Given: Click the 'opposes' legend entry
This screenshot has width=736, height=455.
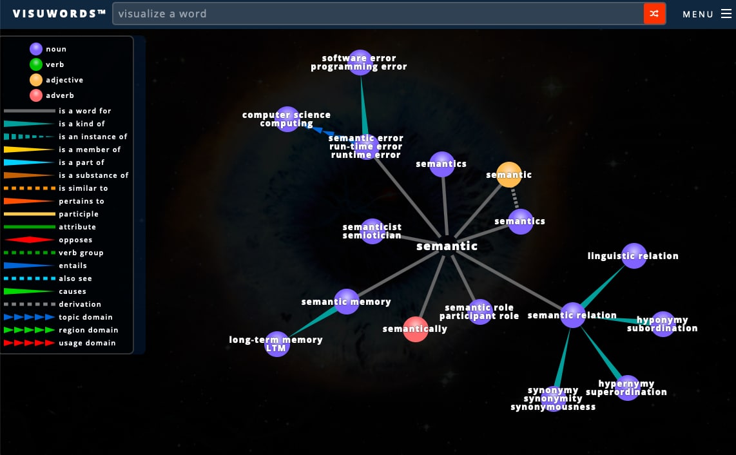Looking at the screenshot, I should click(x=48, y=240).
